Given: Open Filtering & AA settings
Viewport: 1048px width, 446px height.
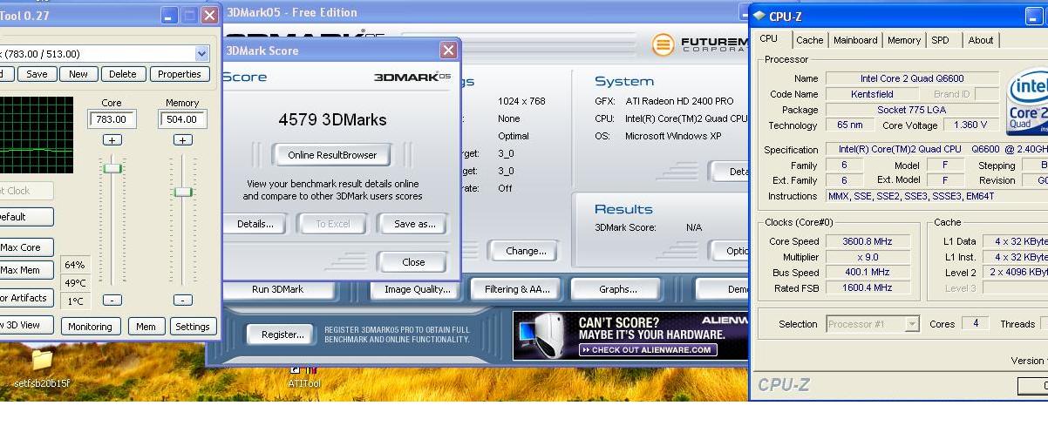Looking at the screenshot, I should coord(517,289).
